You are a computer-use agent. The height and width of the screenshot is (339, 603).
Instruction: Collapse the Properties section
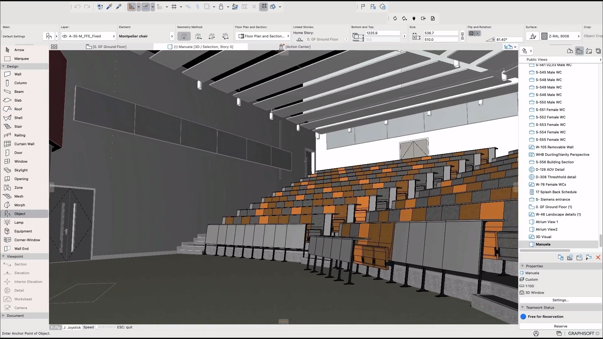523,266
